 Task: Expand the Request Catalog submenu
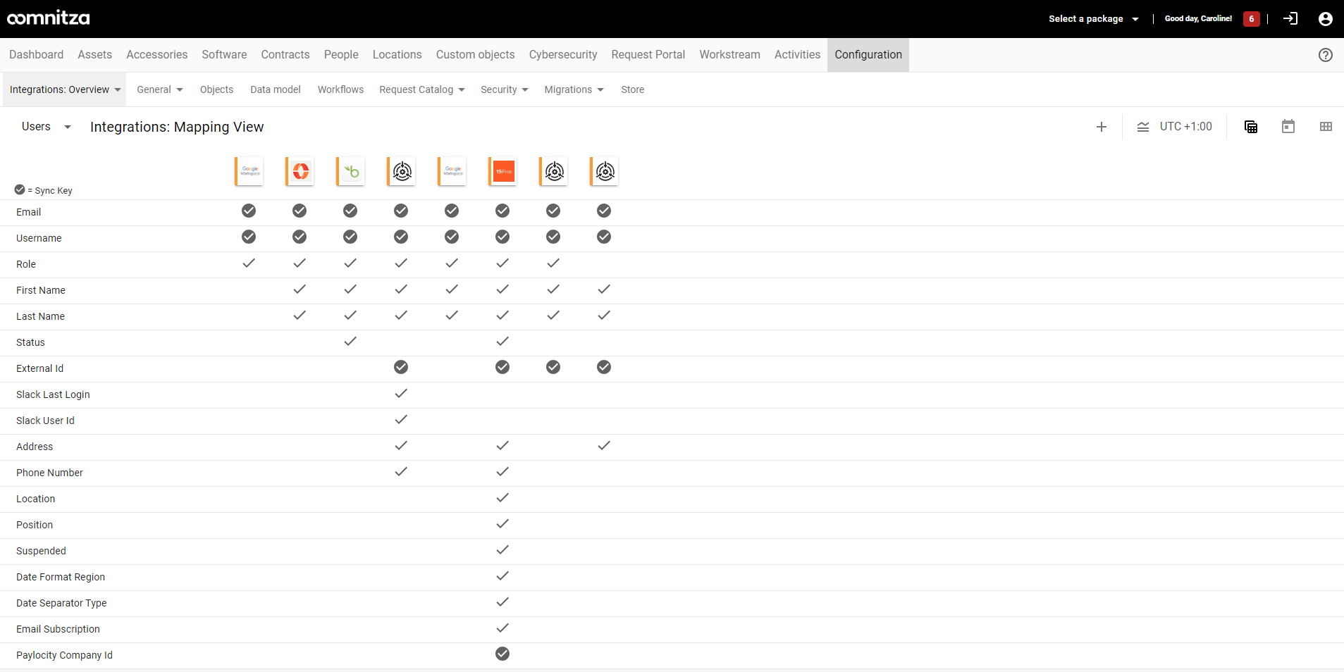click(x=421, y=89)
